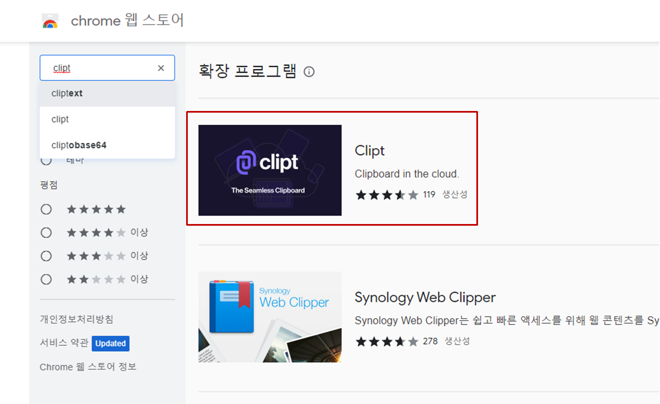This screenshot has width=660, height=404.
Task: Open the Clipt extension thumbnail
Action: coord(270,170)
